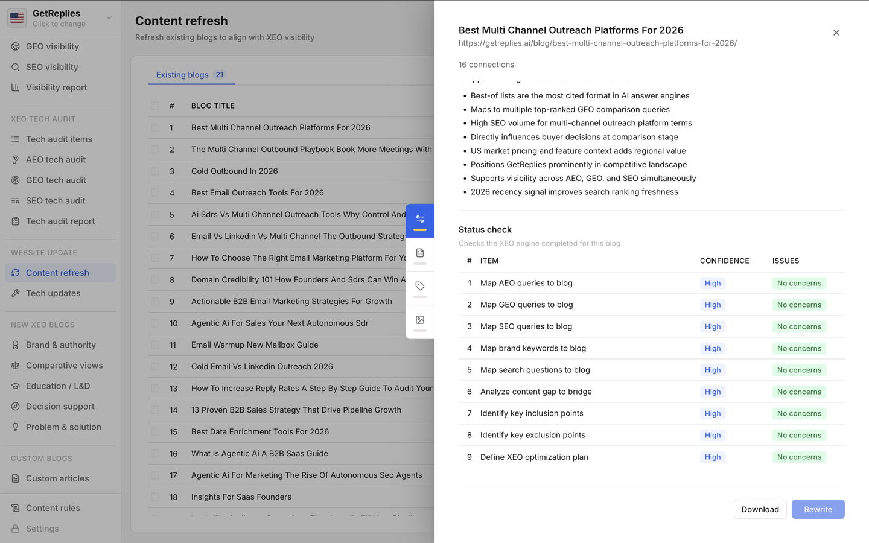This screenshot has height=543, width=869.
Task: Open GEO visibility in sidebar
Action: [60, 46]
